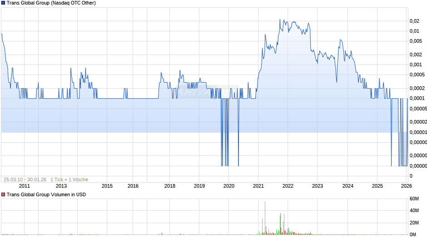
Task: Click the 2022 year label
Action: (x=288, y=186)
